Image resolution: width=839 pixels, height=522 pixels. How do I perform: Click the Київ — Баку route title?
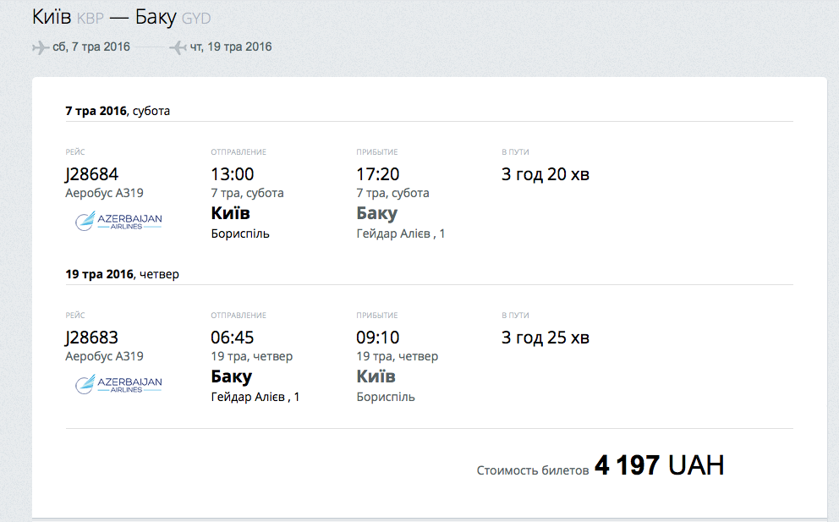tap(118, 17)
